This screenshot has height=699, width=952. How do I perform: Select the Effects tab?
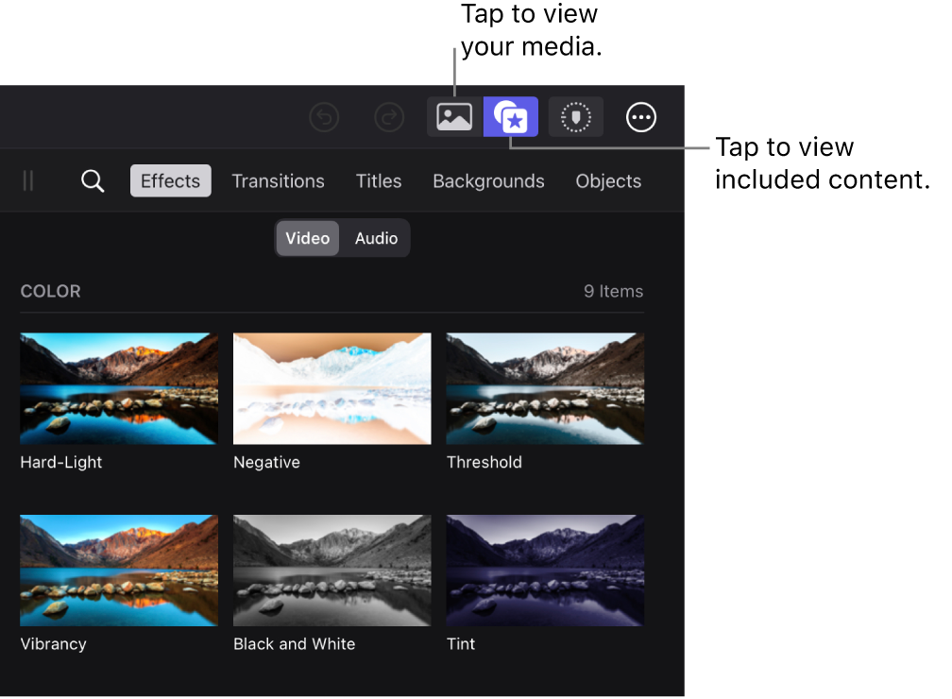point(170,181)
